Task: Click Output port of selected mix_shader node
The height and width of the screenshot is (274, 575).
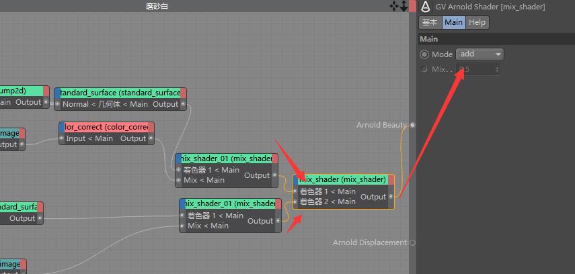Action: [x=391, y=197]
